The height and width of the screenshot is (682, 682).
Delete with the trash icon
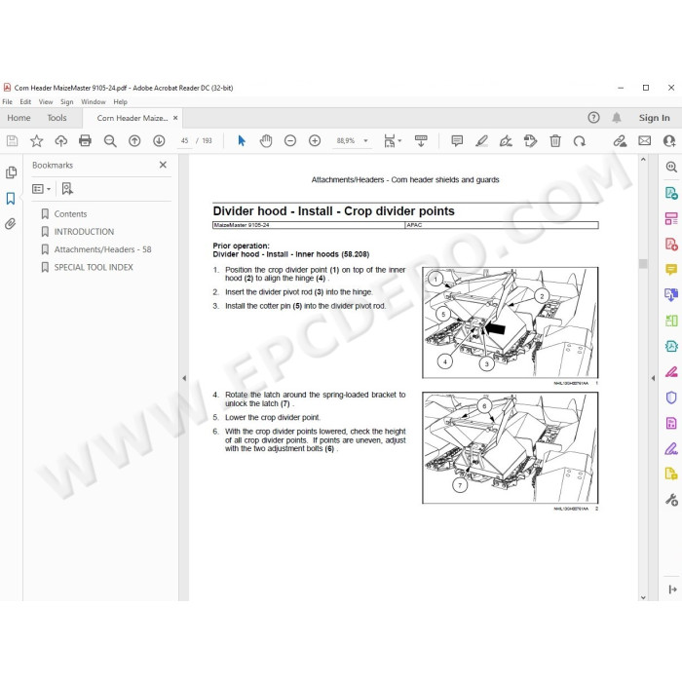tap(555, 141)
